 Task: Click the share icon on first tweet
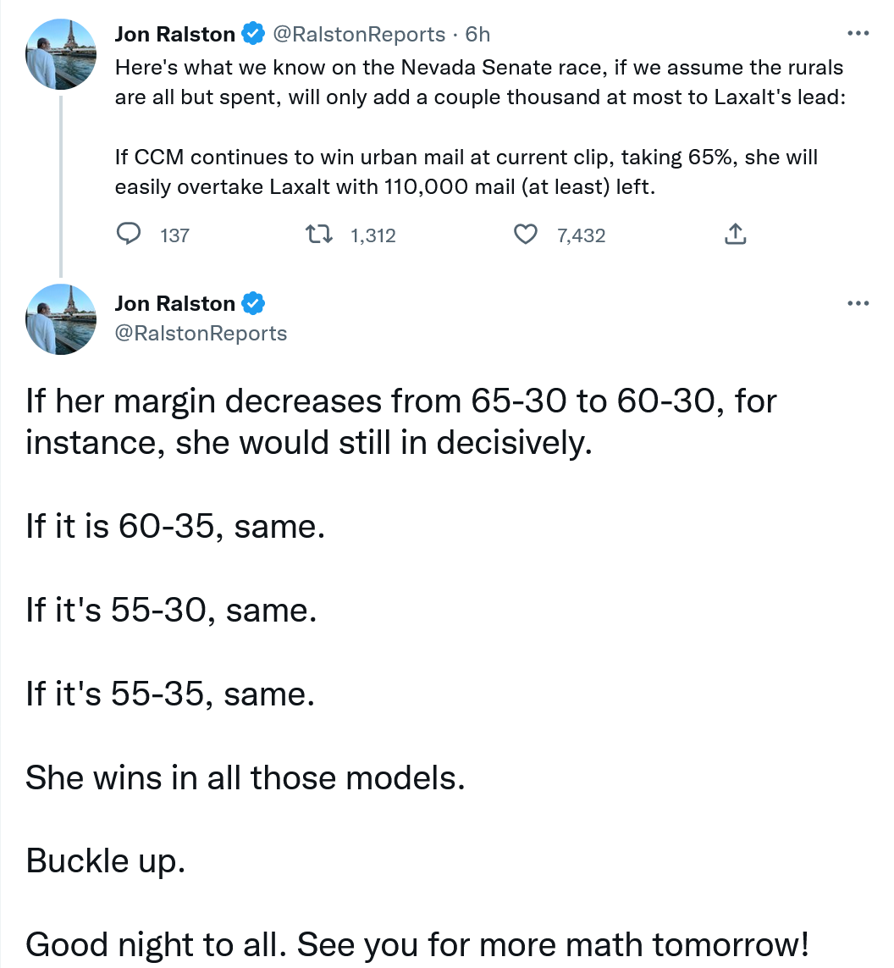coord(735,234)
